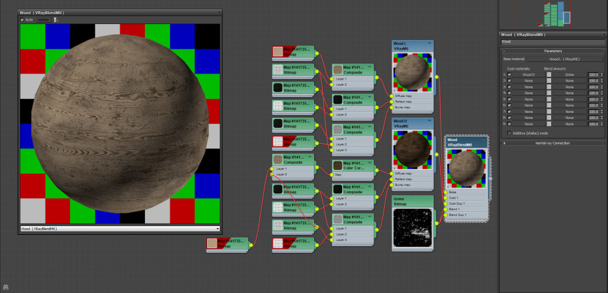Collapse the Wood D VRayMtl node
Image resolution: width=608 pixels, height=293 pixels.
pos(429,120)
